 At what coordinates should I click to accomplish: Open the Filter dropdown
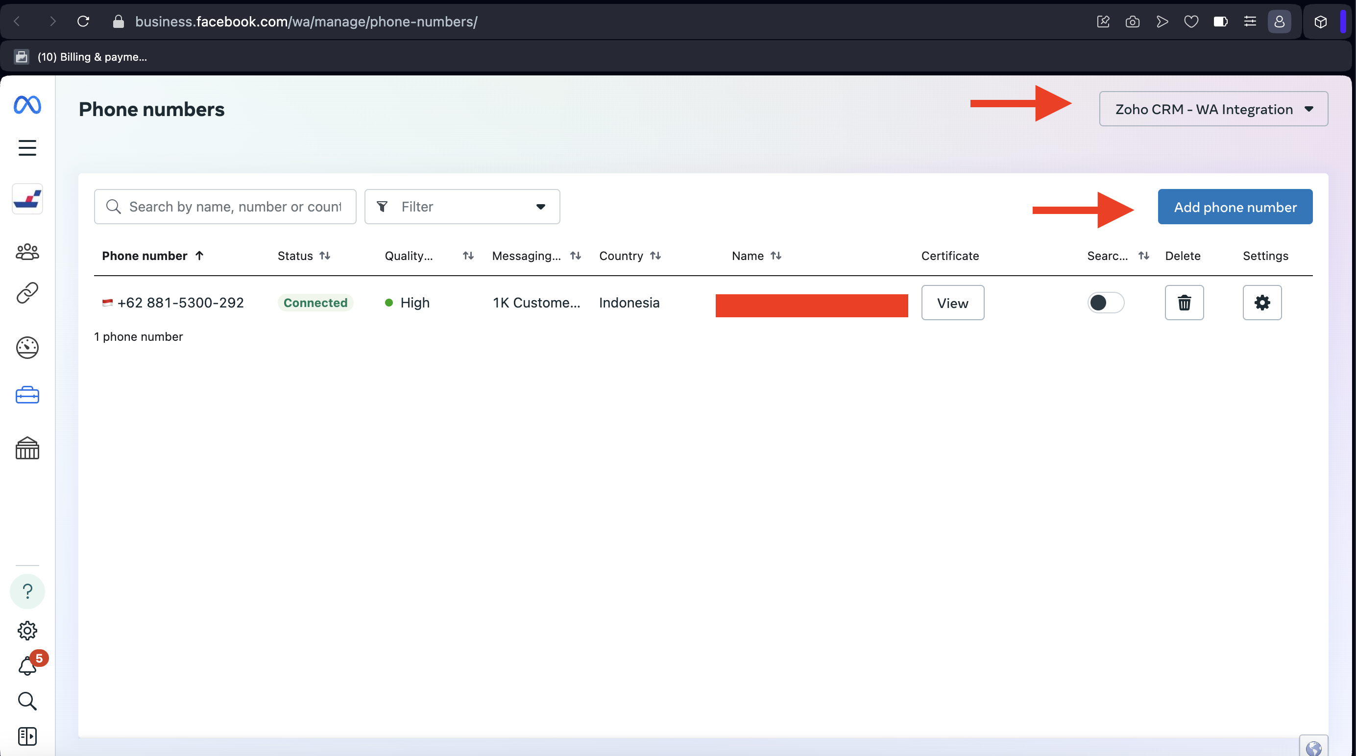[461, 207]
